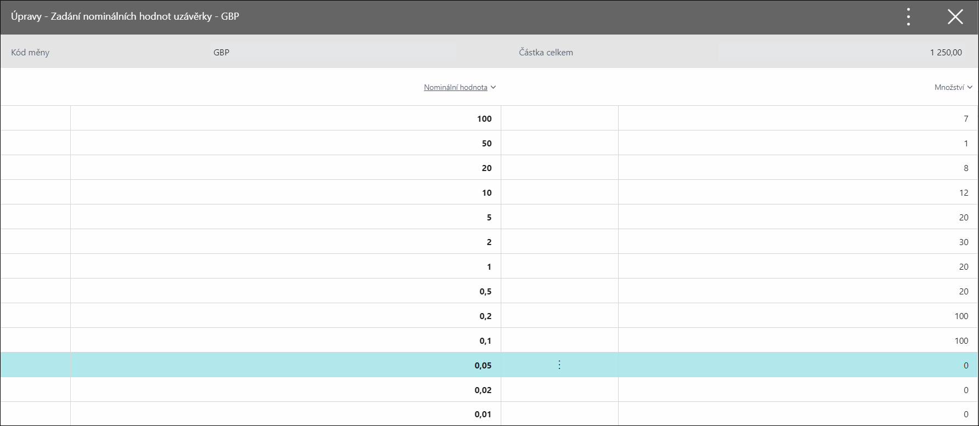Select the nominal value 5 cell
The height and width of the screenshot is (426, 979).
pos(286,217)
